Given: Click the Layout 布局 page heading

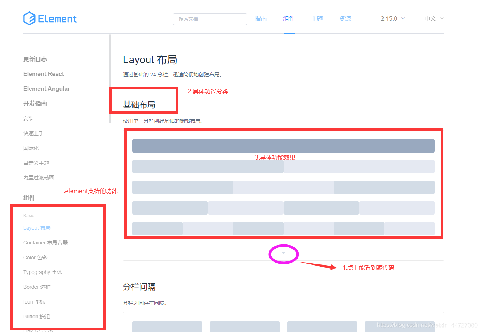Looking at the screenshot, I should coord(150,59).
